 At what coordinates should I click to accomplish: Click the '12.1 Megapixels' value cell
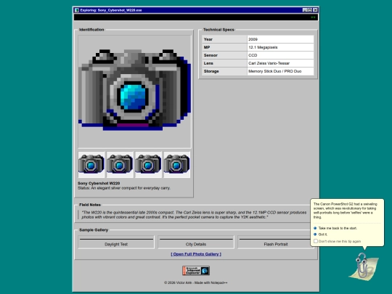pyautogui.click(x=280, y=47)
